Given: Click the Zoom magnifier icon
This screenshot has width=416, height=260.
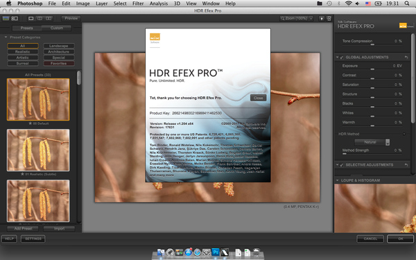Looking at the screenshot, I should (x=283, y=18).
